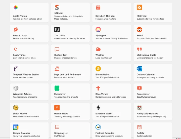The width and height of the screenshot is (181, 139).
Task: Click 'Trending technology content' text
Action: tap(67, 116)
